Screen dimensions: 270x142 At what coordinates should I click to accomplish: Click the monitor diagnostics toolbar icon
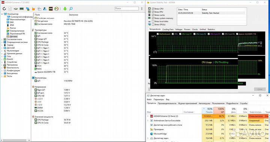[x=39, y=9]
